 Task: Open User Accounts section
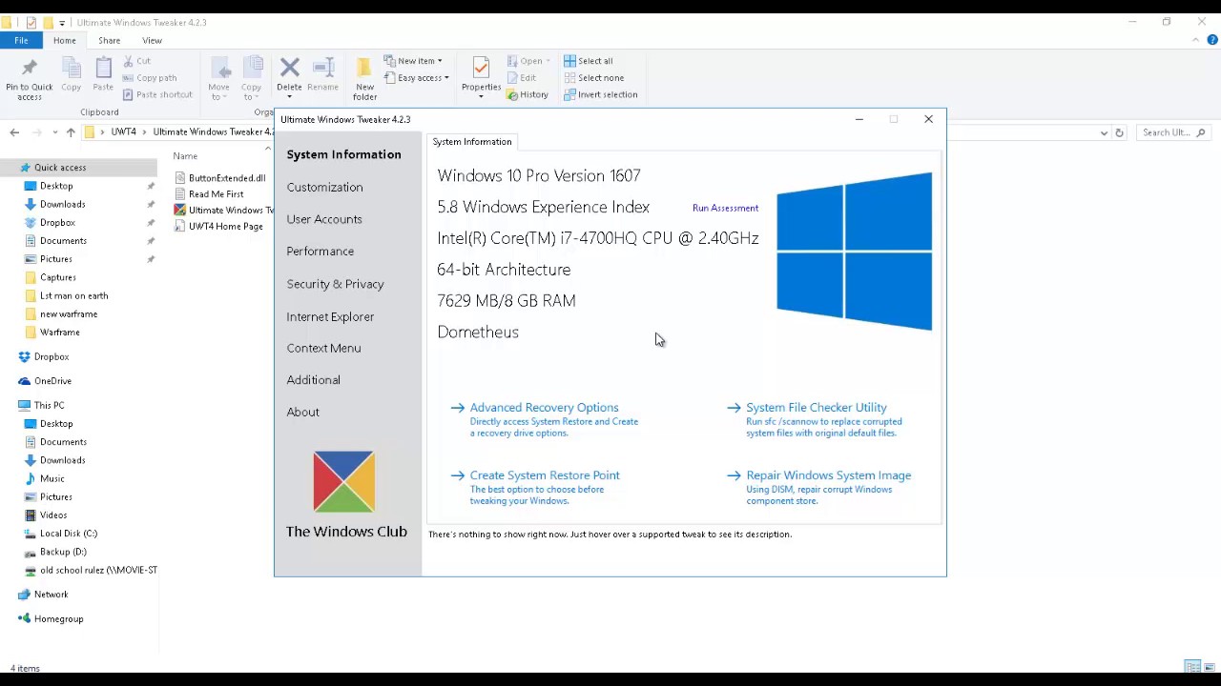(324, 219)
